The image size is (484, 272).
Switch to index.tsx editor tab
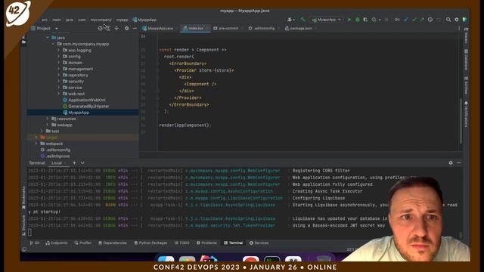pyautogui.click(x=195, y=29)
